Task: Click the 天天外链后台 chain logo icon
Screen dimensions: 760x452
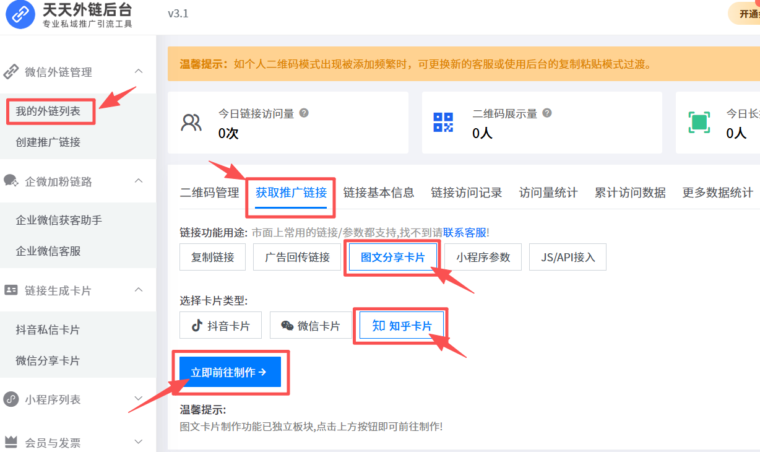Action: (21, 15)
